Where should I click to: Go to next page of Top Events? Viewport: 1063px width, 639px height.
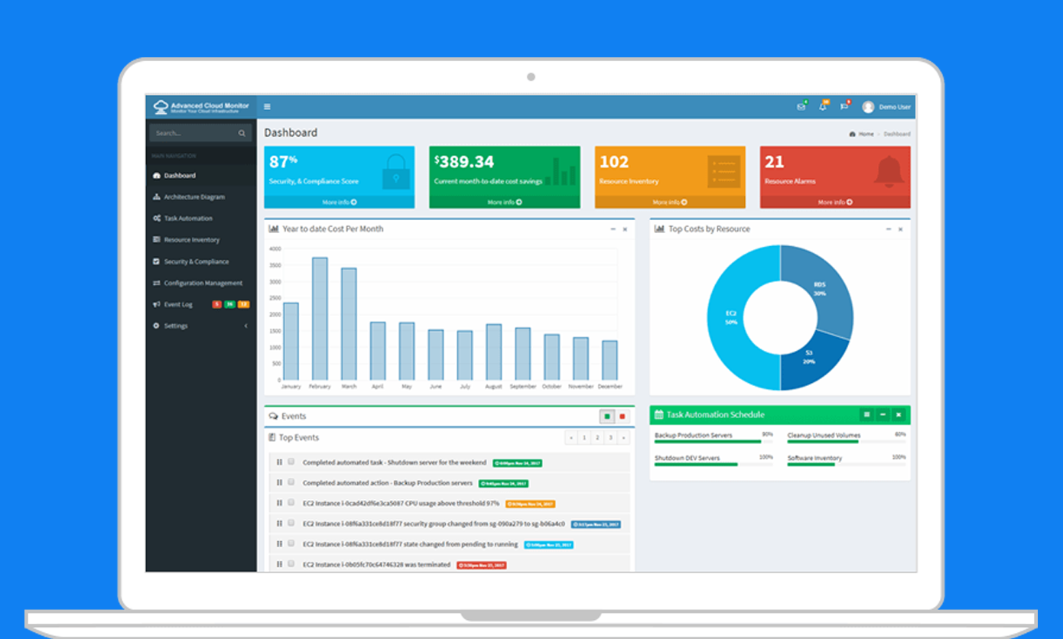[623, 438]
